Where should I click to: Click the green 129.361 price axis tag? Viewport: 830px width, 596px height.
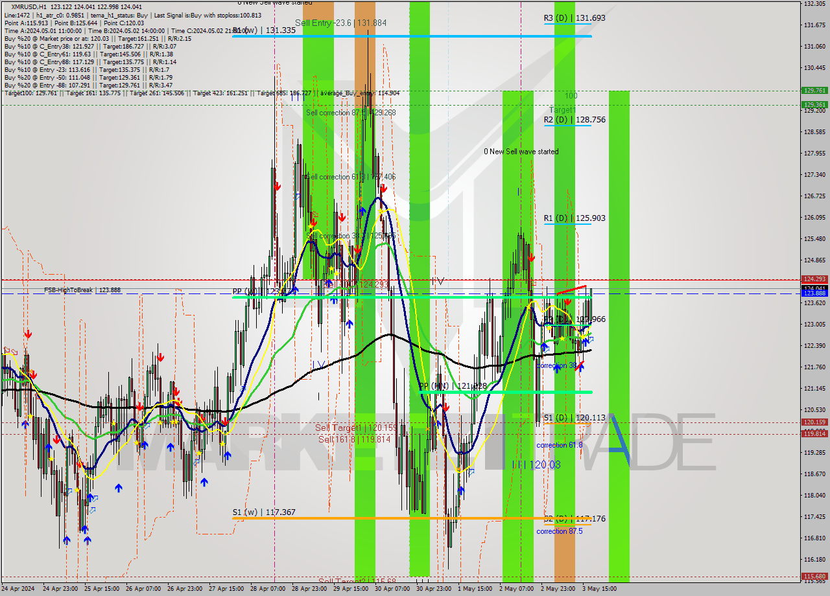(x=814, y=104)
